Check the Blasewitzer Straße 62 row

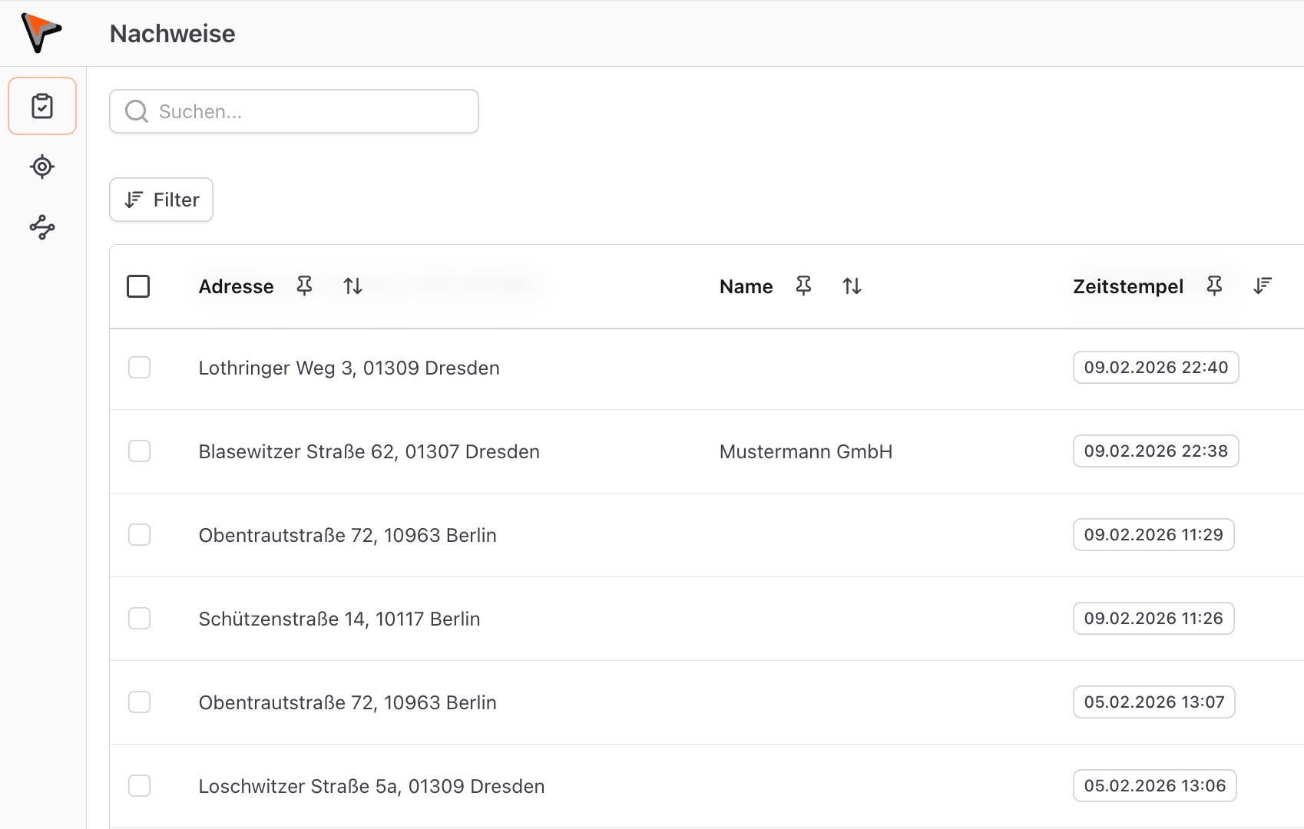click(139, 451)
